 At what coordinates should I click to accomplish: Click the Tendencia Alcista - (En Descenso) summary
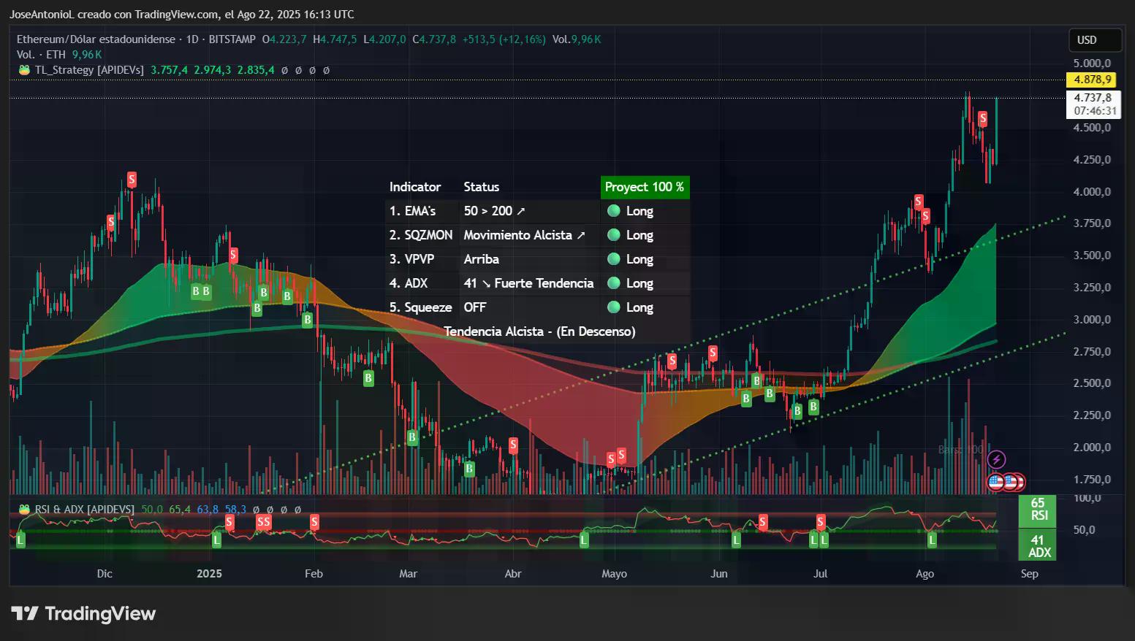tap(539, 331)
